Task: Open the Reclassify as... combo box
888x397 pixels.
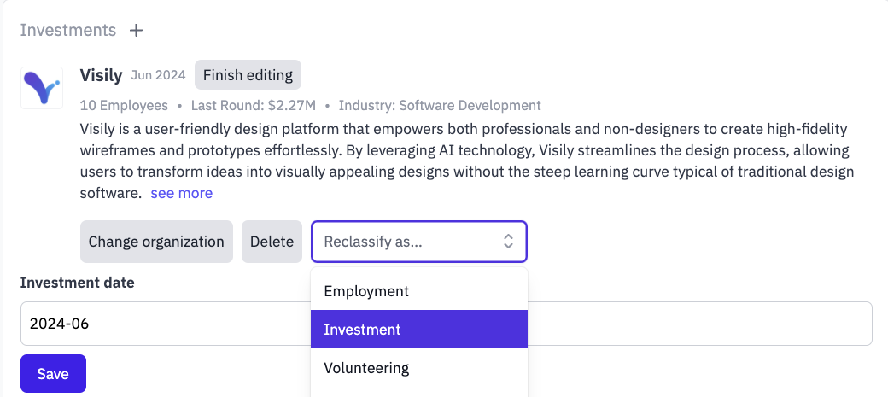Action: click(419, 242)
